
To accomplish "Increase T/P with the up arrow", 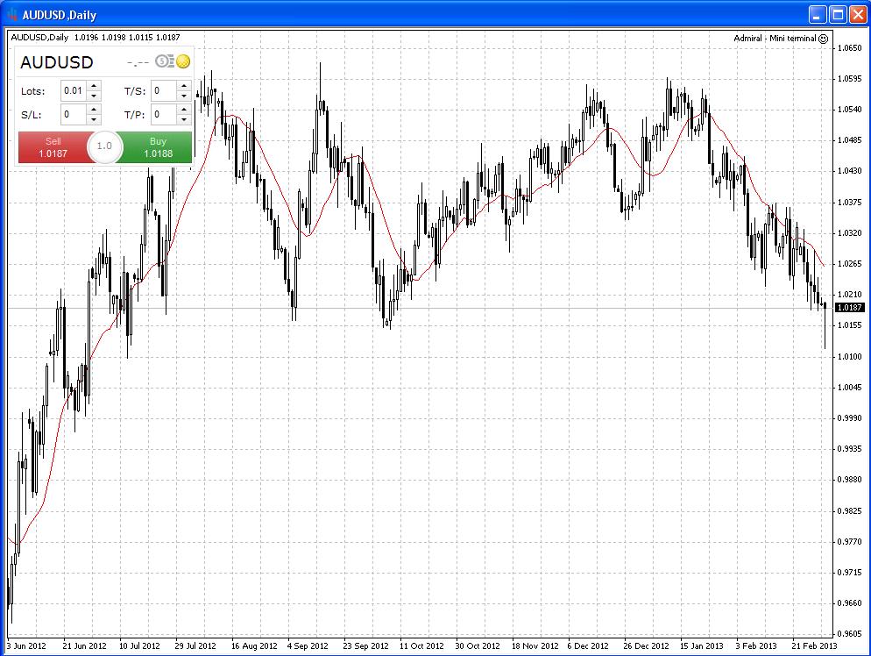I will coord(184,110).
